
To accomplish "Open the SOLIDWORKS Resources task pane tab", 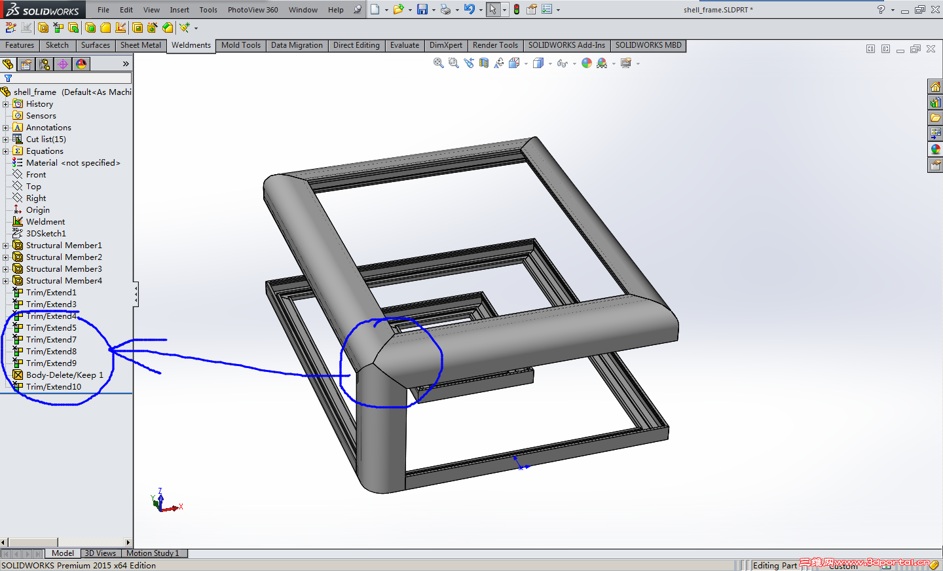I will (935, 86).
